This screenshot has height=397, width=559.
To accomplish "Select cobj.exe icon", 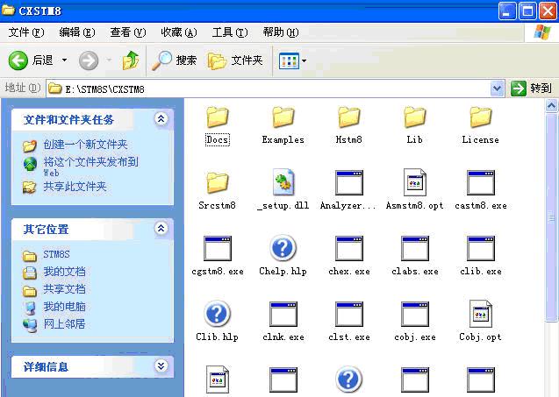I will tap(415, 314).
